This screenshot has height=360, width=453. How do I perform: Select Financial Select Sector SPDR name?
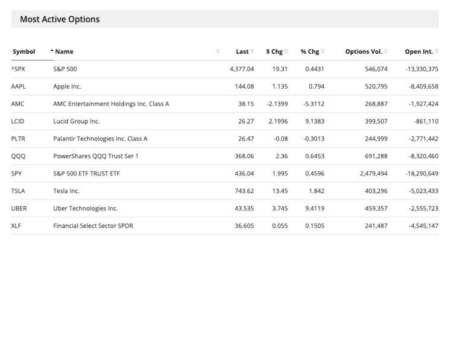coord(93,226)
